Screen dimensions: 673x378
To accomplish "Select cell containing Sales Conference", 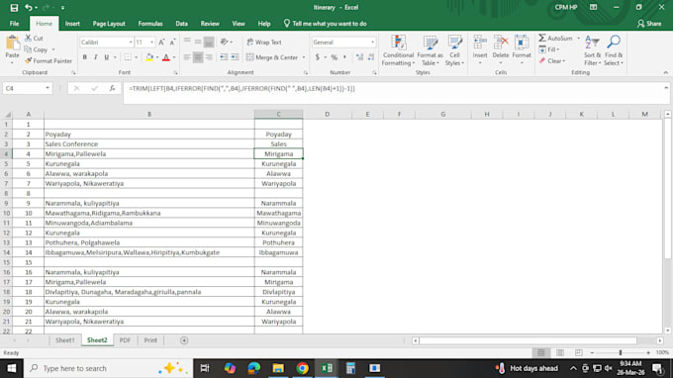I will (148, 144).
